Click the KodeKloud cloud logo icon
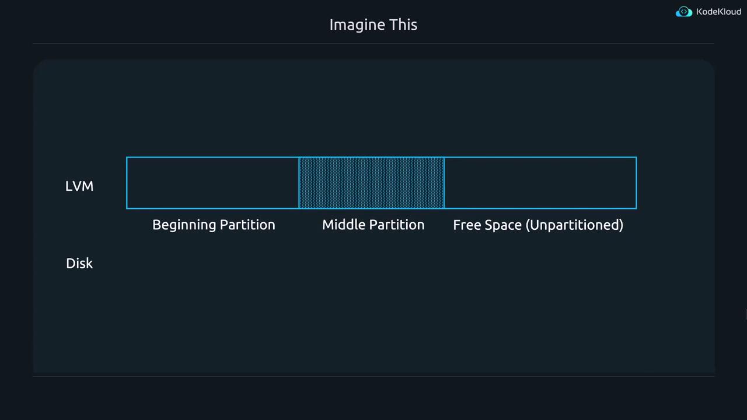This screenshot has height=420, width=747. pyautogui.click(x=683, y=12)
